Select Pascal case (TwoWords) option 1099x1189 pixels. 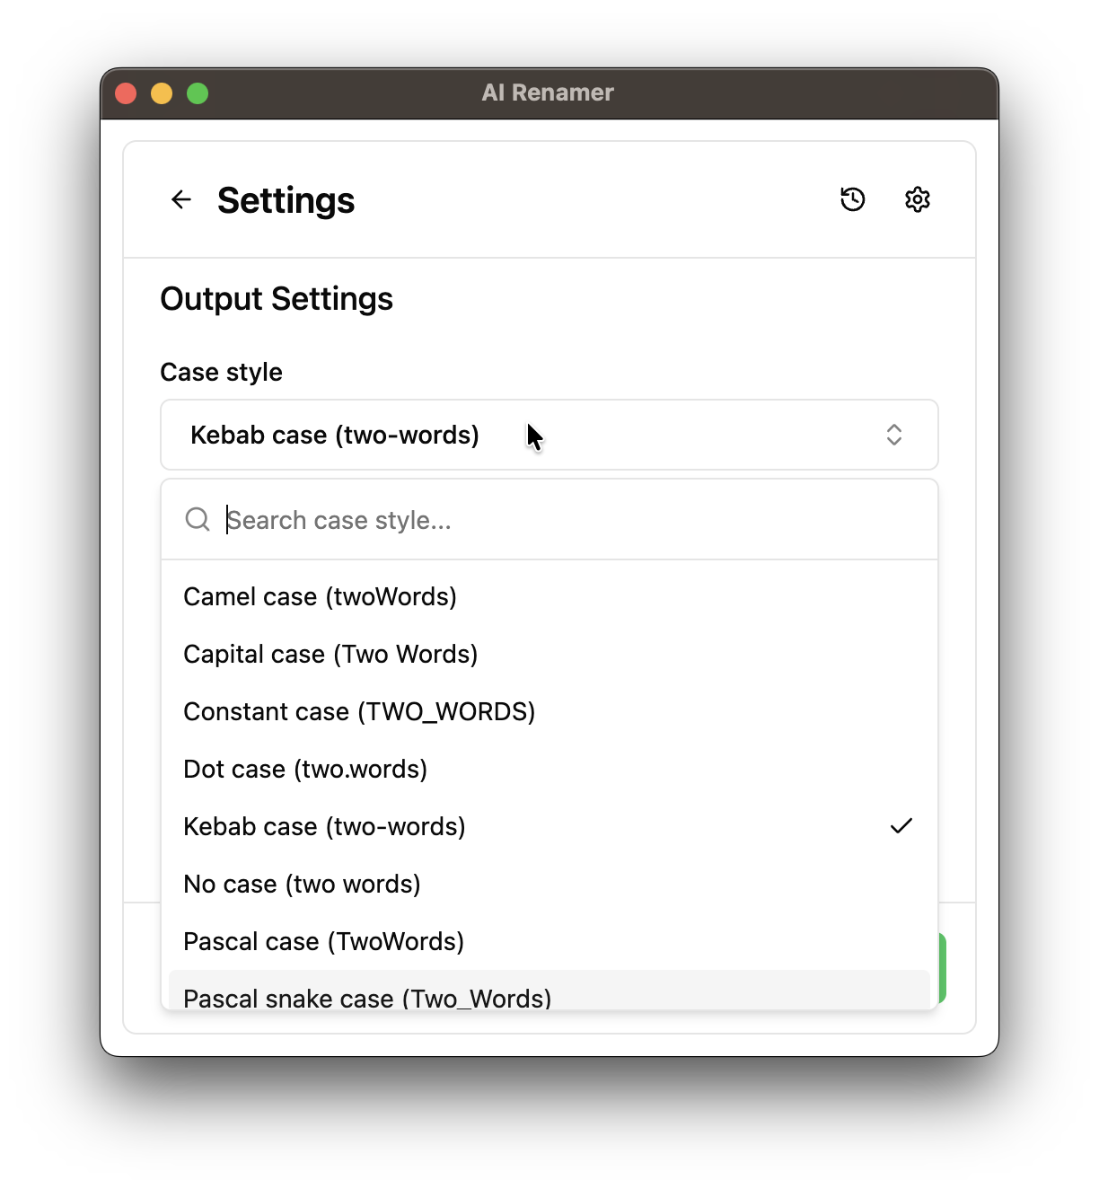(x=323, y=941)
